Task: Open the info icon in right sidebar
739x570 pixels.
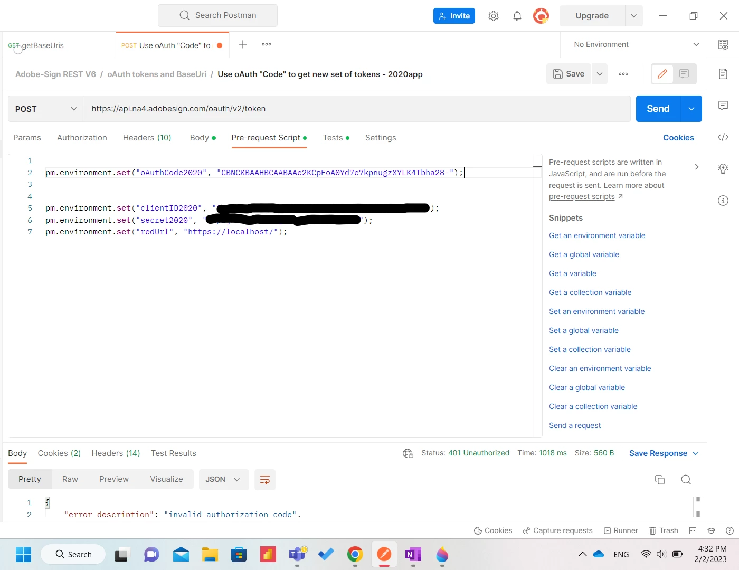Action: coord(723,201)
